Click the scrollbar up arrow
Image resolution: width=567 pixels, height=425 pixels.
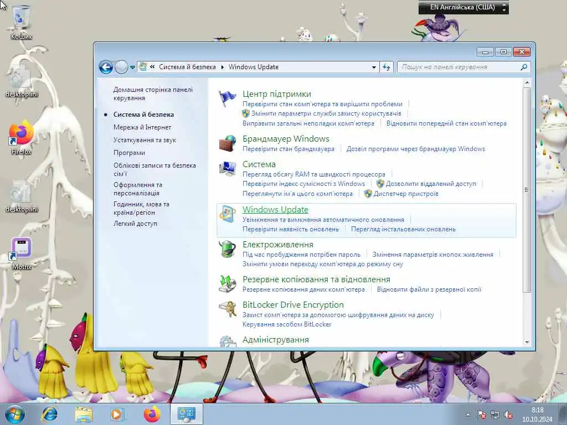click(x=527, y=83)
